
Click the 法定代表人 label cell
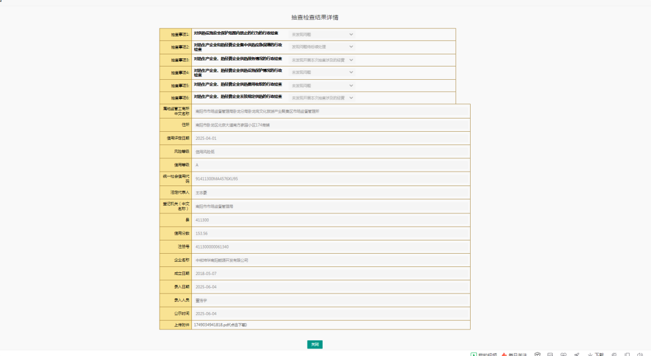(176, 192)
